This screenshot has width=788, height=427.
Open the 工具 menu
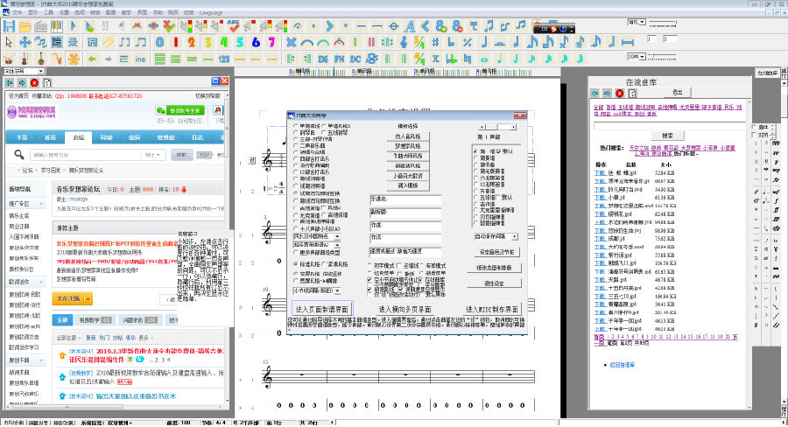point(48,12)
